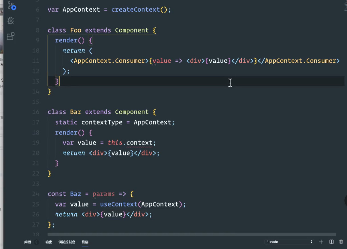This screenshot has width=347, height=249.
Task: Click 'createContext' on line 6
Action: coord(136,10)
